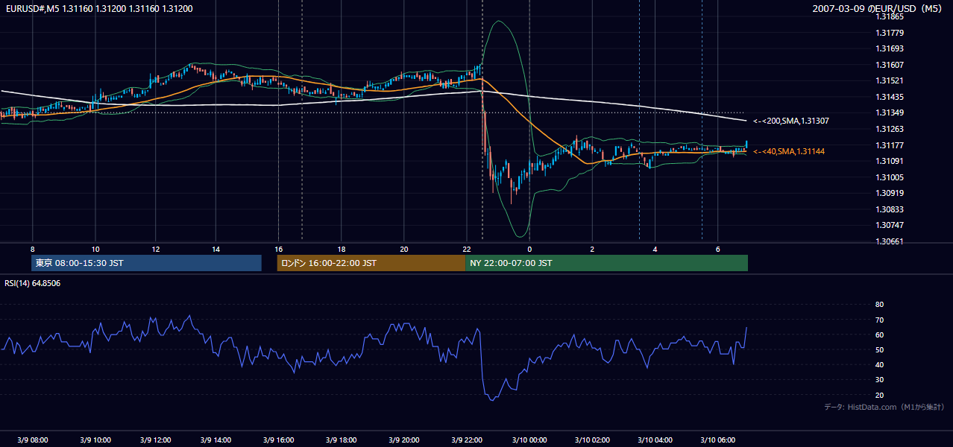Select the NY 22:00-07:00 JST session bar
This screenshot has height=447, width=953.
point(606,263)
